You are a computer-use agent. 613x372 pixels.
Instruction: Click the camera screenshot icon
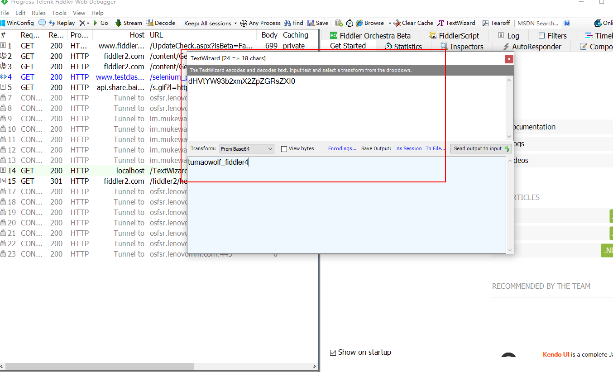tap(339, 23)
